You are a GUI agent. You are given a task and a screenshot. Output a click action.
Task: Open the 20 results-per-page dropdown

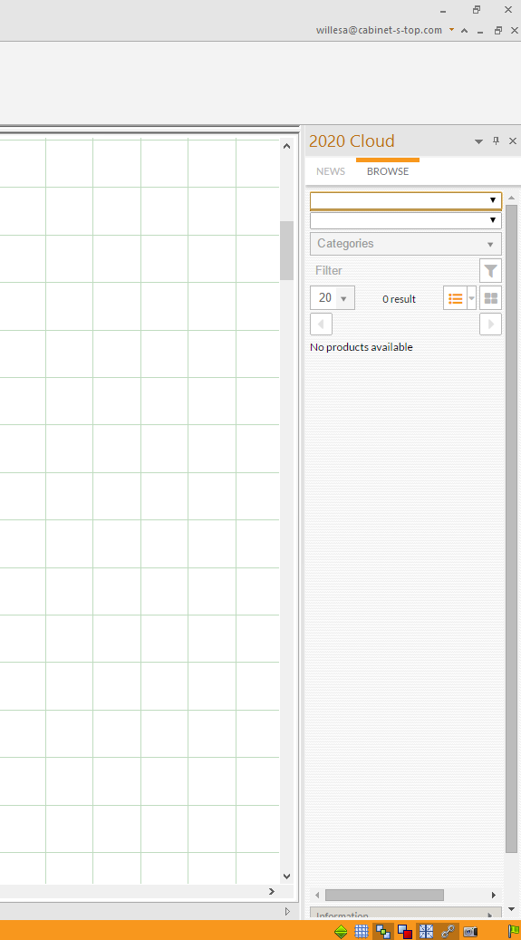(x=333, y=298)
